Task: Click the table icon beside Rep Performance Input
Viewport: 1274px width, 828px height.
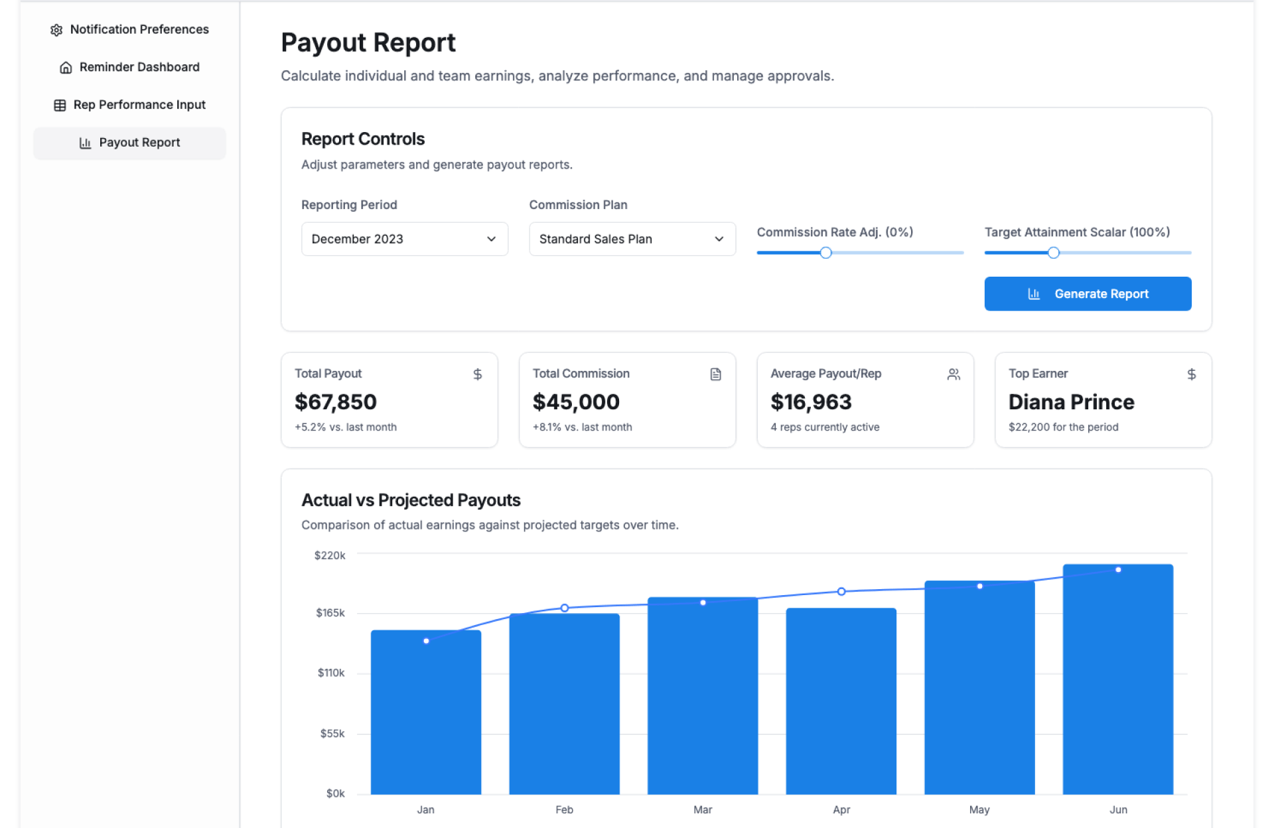Action: tap(60, 105)
